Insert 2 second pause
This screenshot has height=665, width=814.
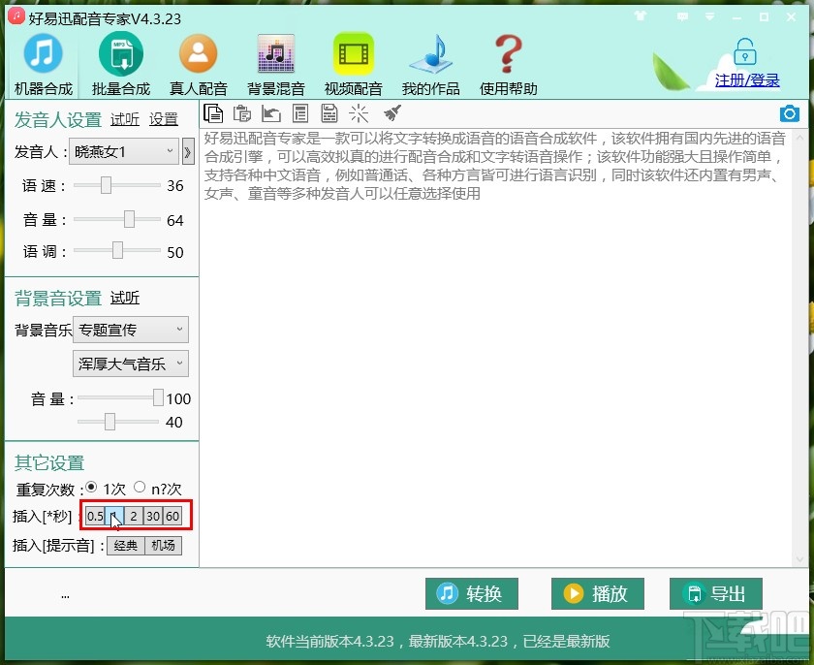pos(134,516)
